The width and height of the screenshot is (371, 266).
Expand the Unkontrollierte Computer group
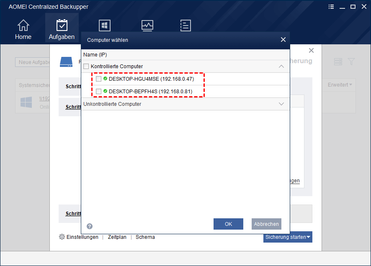281,104
